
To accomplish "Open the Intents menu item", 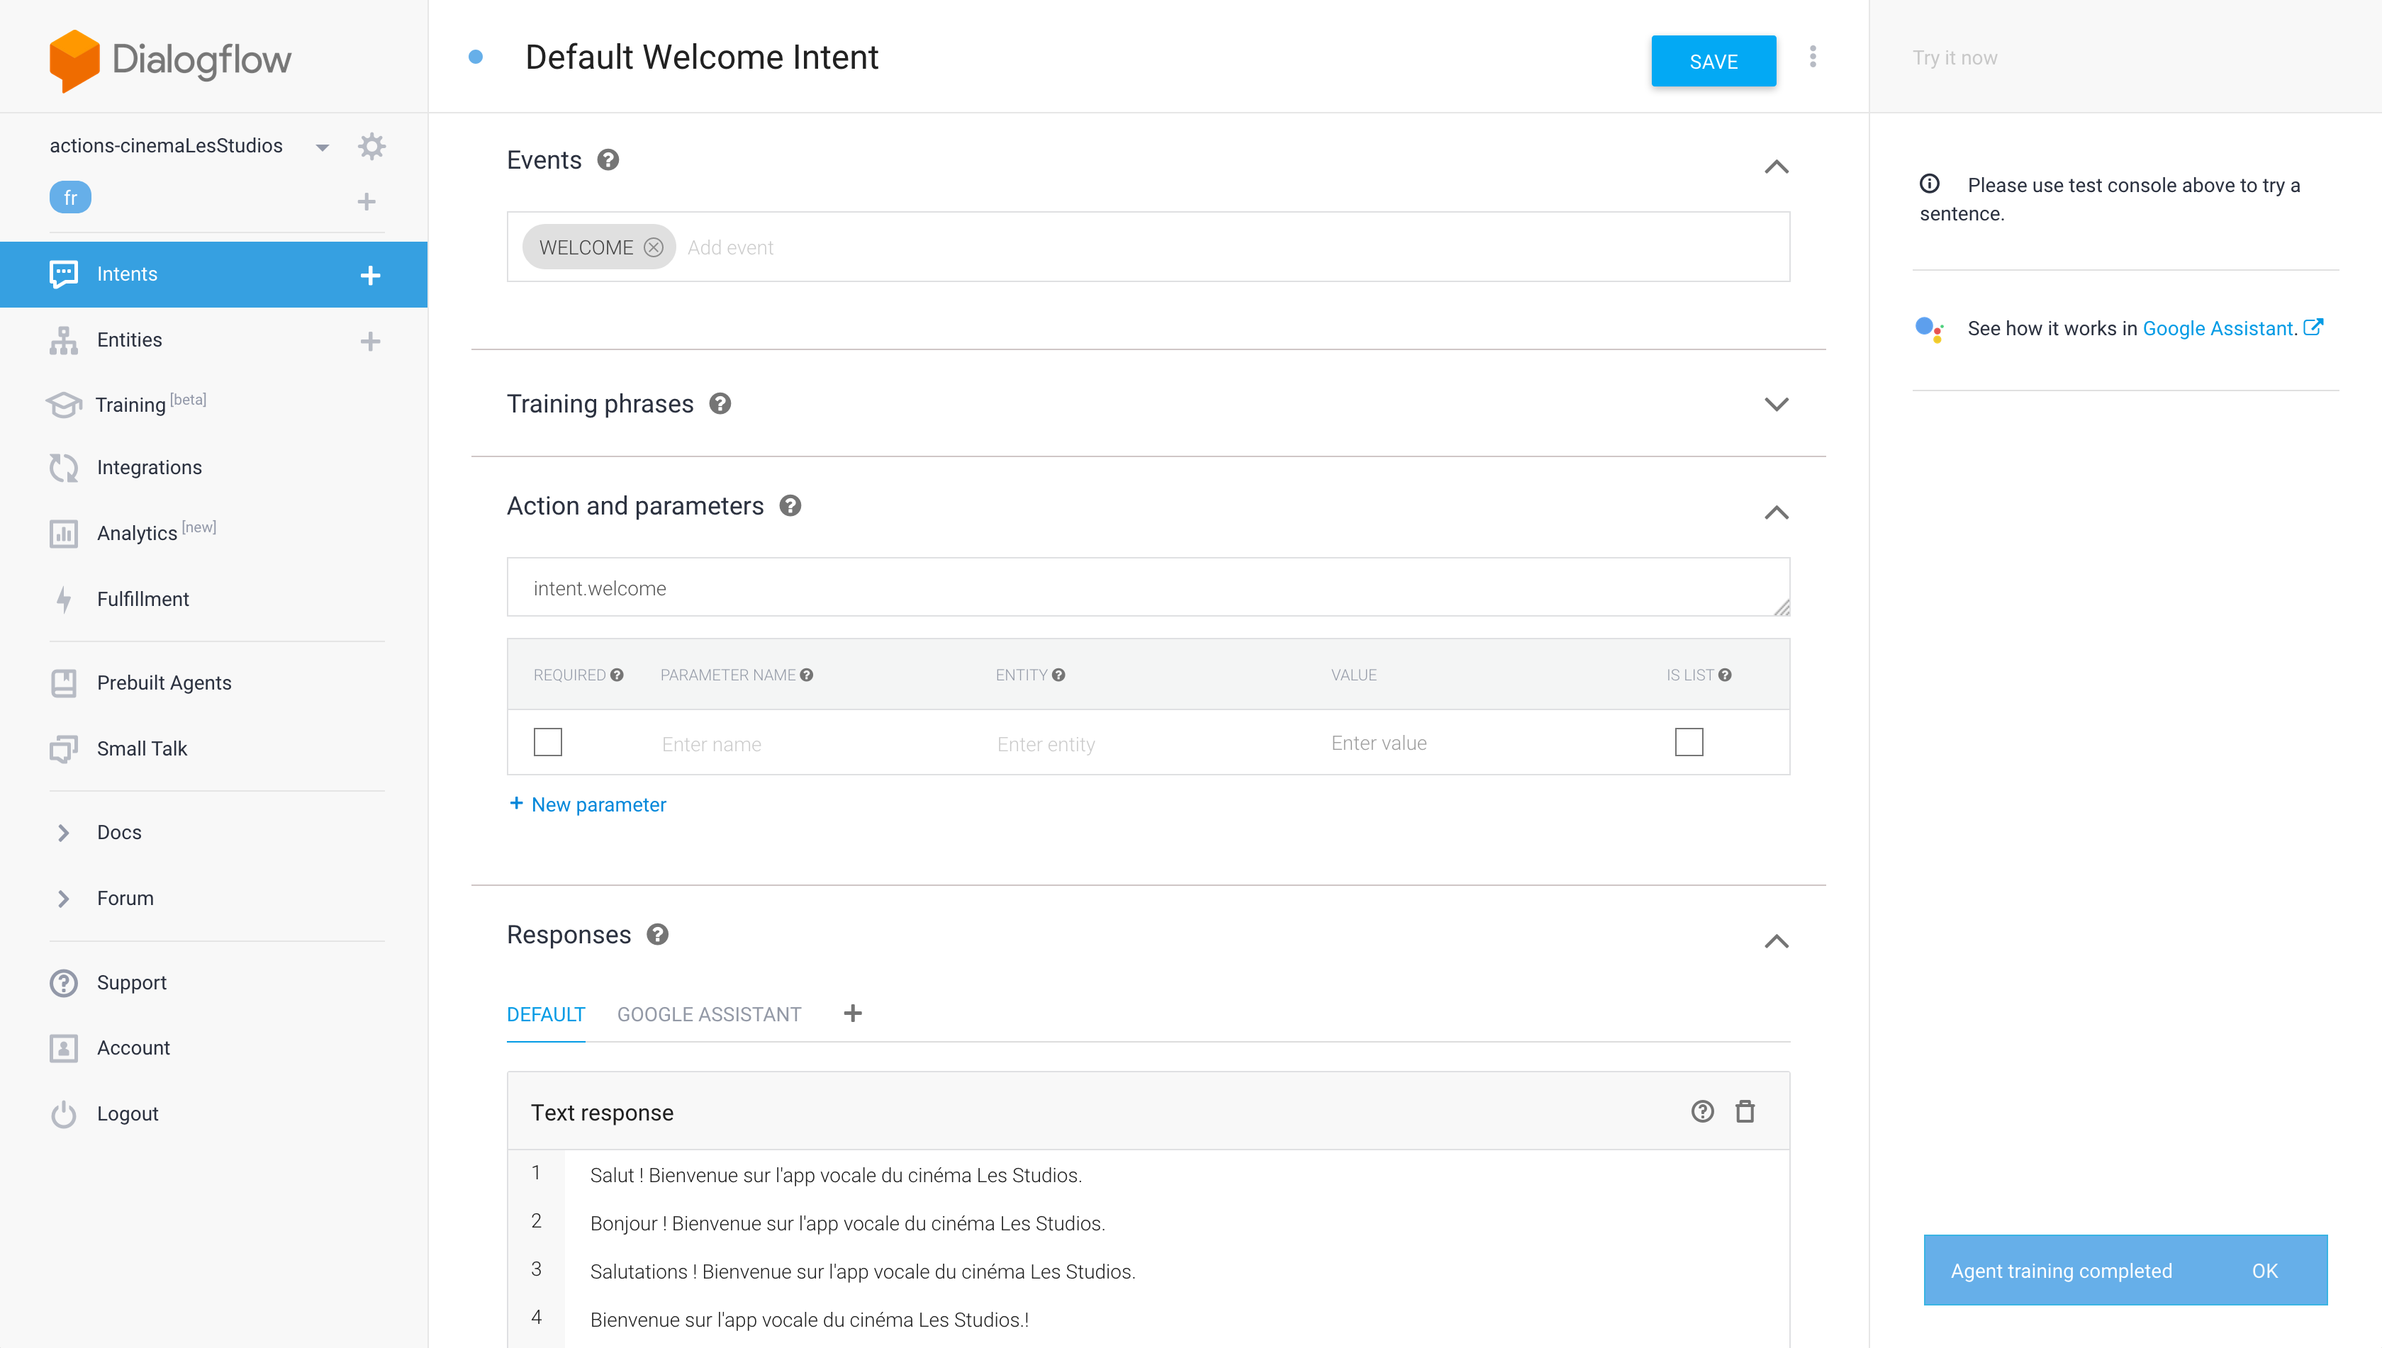I will tap(213, 274).
